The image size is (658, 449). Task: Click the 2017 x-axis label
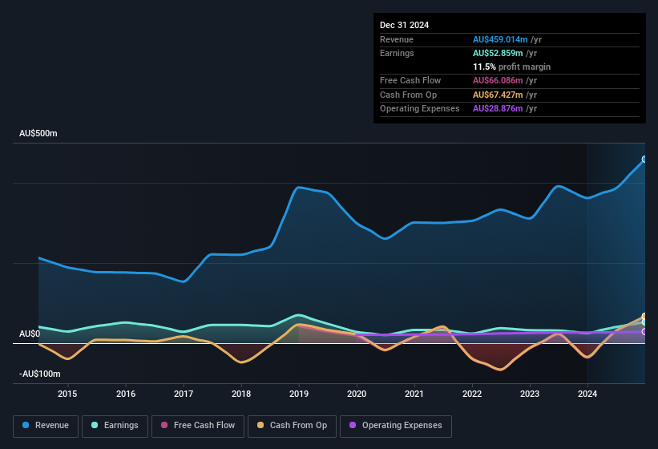[184, 394]
